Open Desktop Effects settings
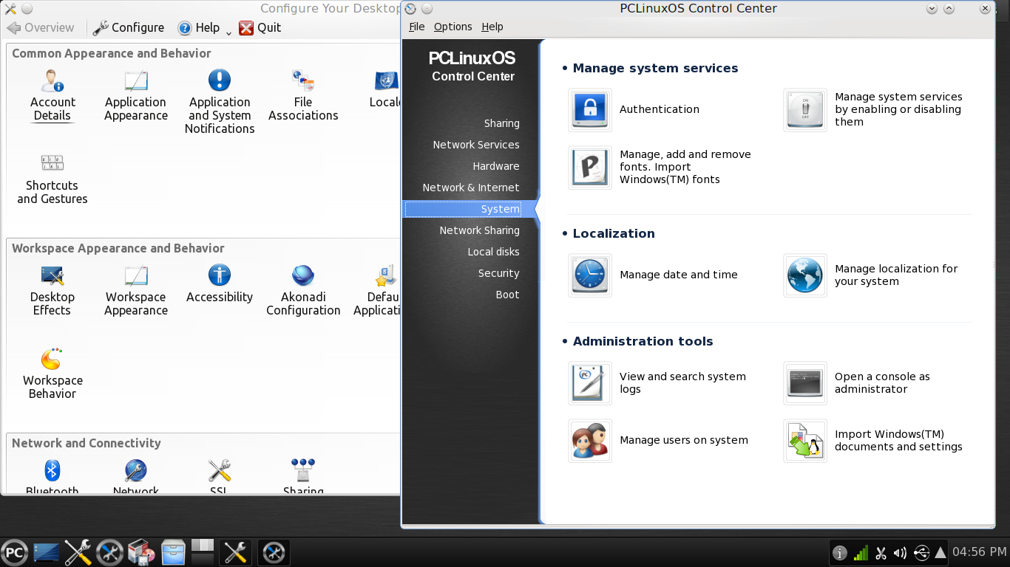The image size is (1010, 567). point(52,289)
